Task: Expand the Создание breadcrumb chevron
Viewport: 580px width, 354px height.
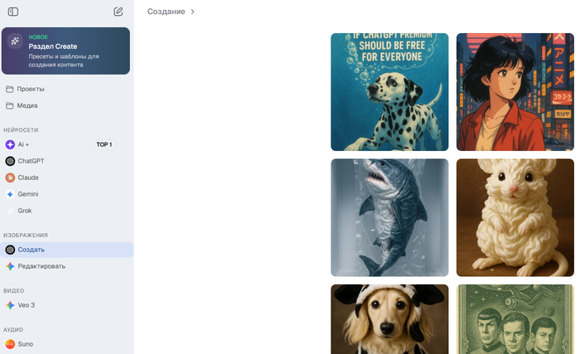Action: (x=193, y=12)
